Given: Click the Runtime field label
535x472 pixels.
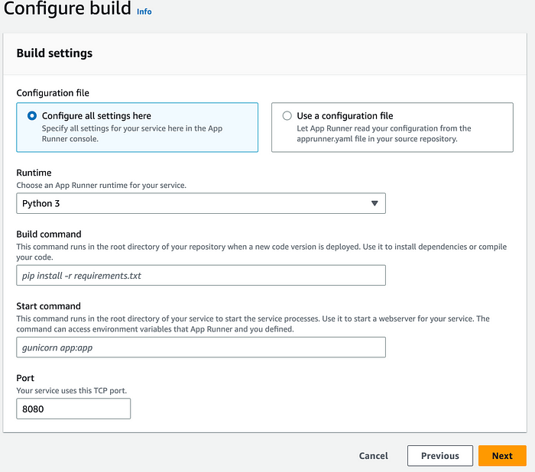Looking at the screenshot, I should [x=34, y=173].
